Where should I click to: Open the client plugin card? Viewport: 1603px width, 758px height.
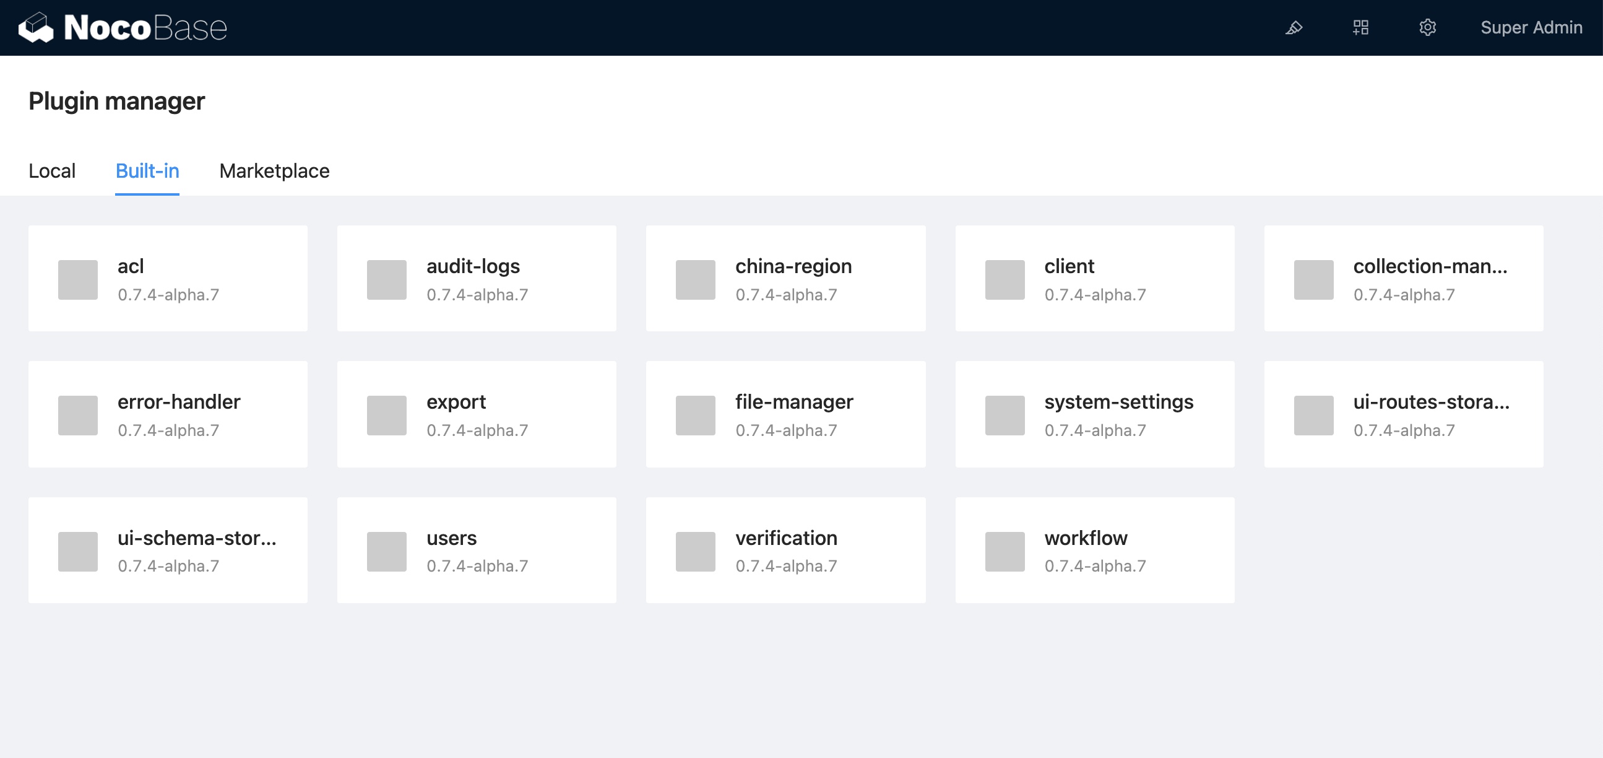[x=1095, y=279]
